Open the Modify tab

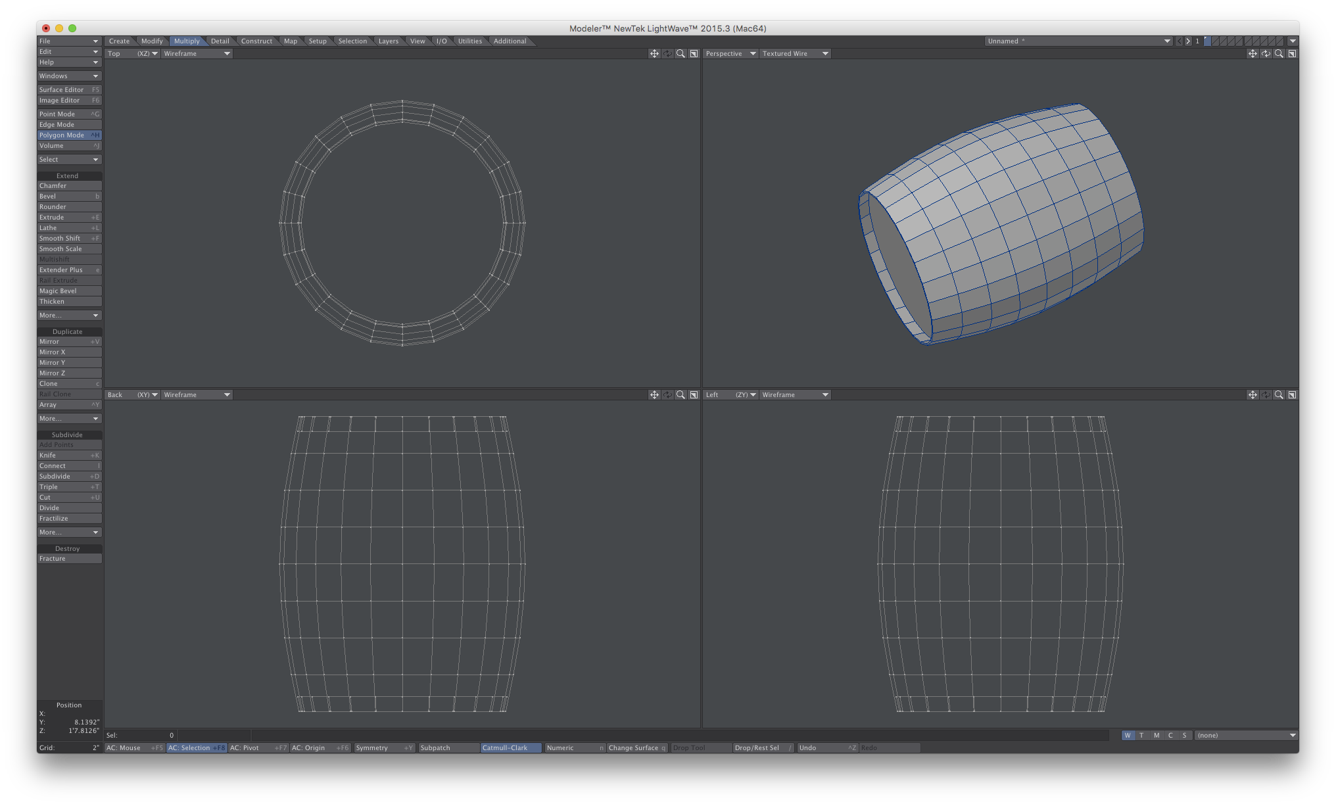pyautogui.click(x=152, y=41)
